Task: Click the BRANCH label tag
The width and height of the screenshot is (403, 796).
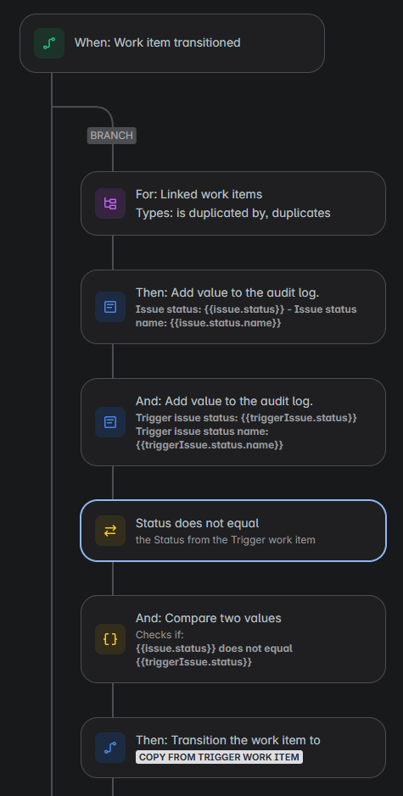Action: 112,136
